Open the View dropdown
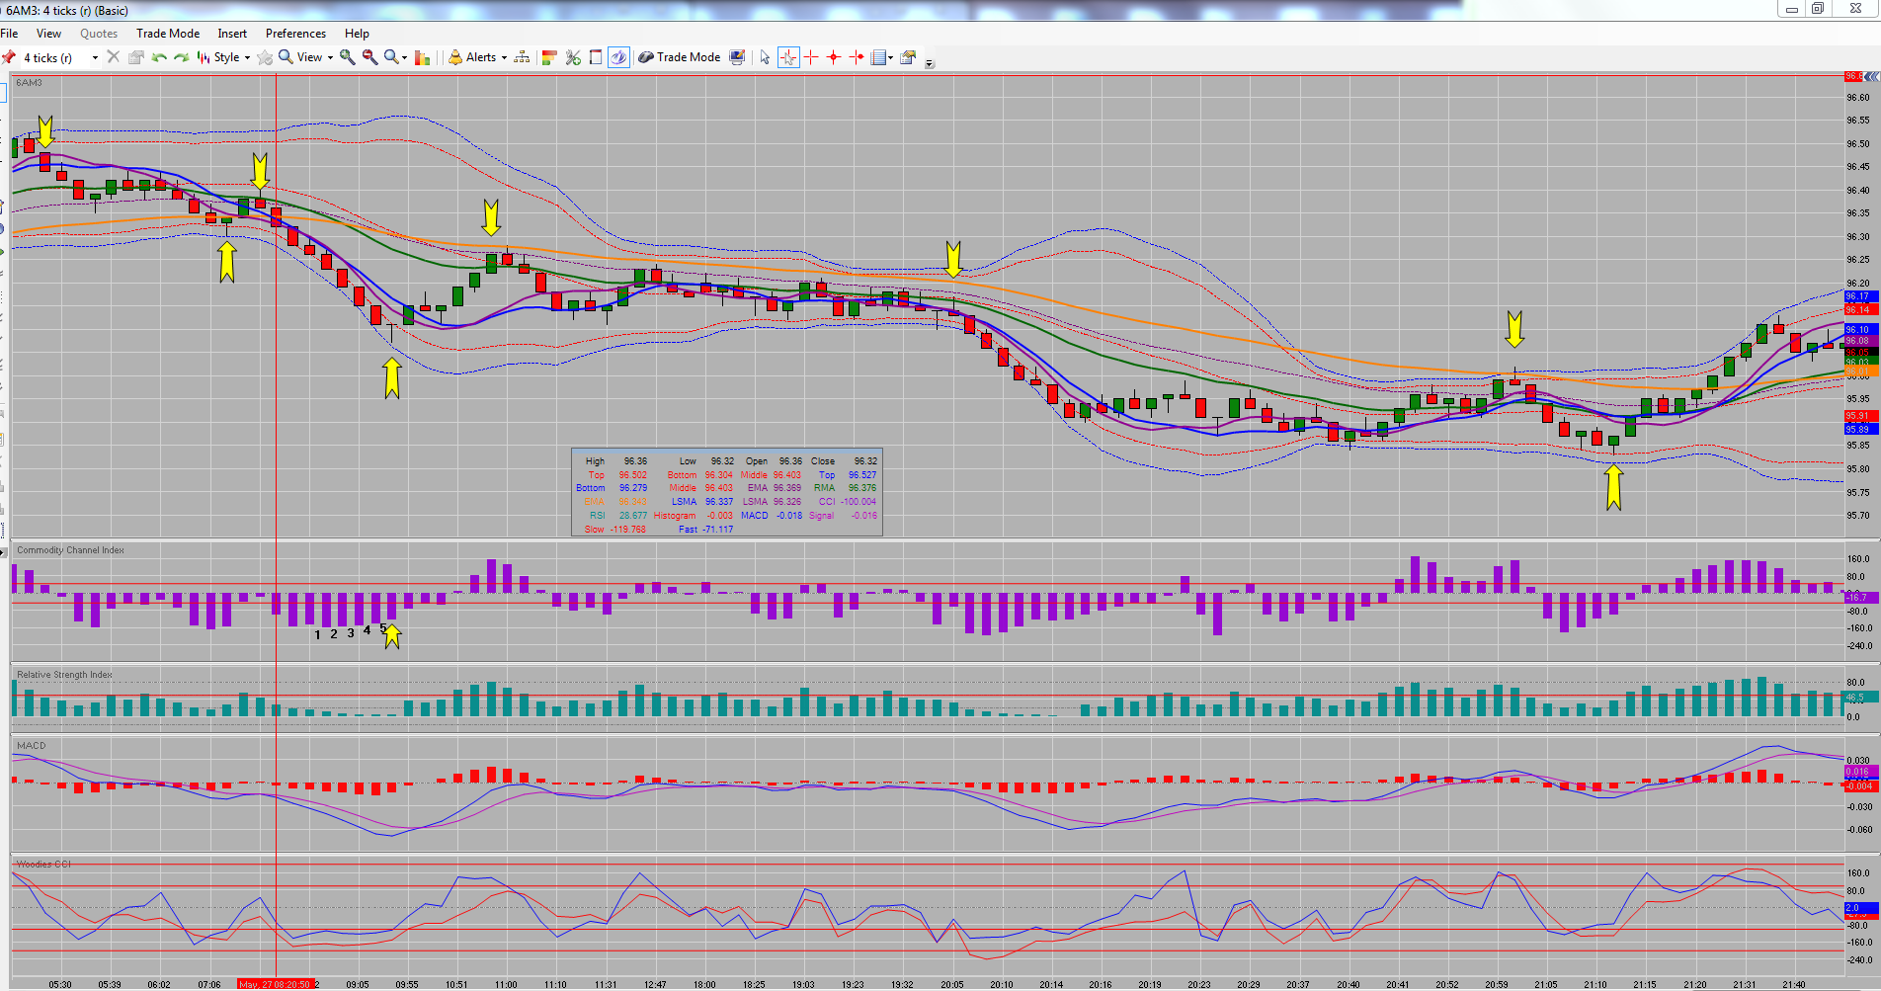Image resolution: width=1881 pixels, height=991 pixels. (x=305, y=57)
